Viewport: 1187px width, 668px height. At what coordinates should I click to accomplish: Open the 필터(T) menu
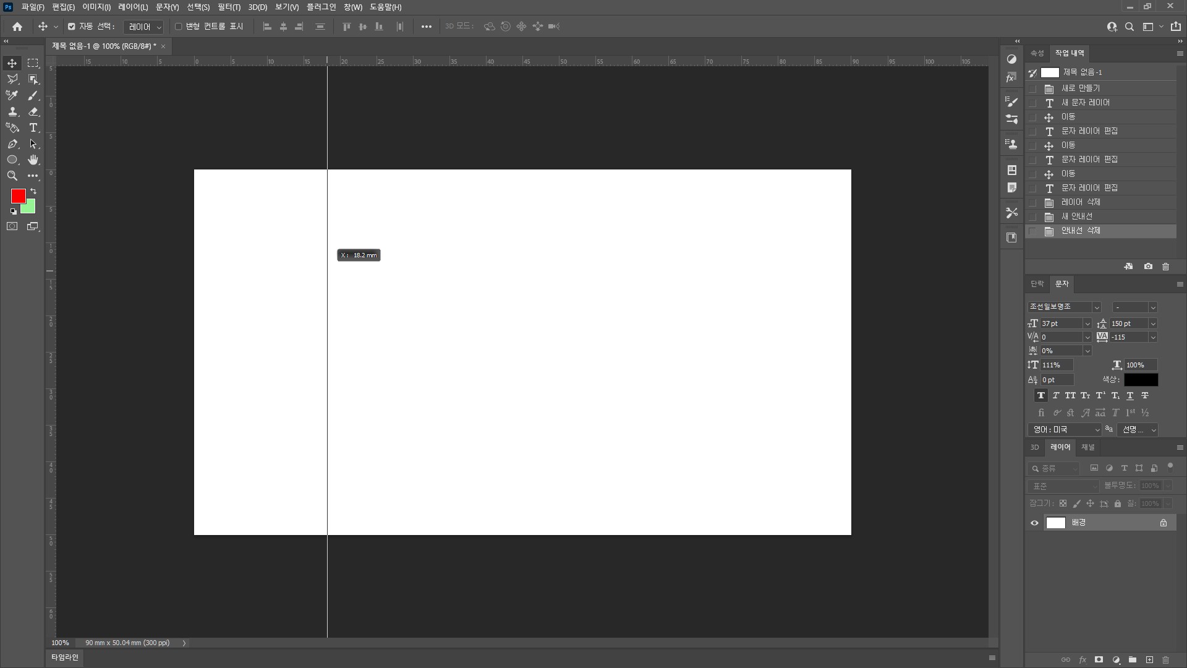(x=229, y=7)
